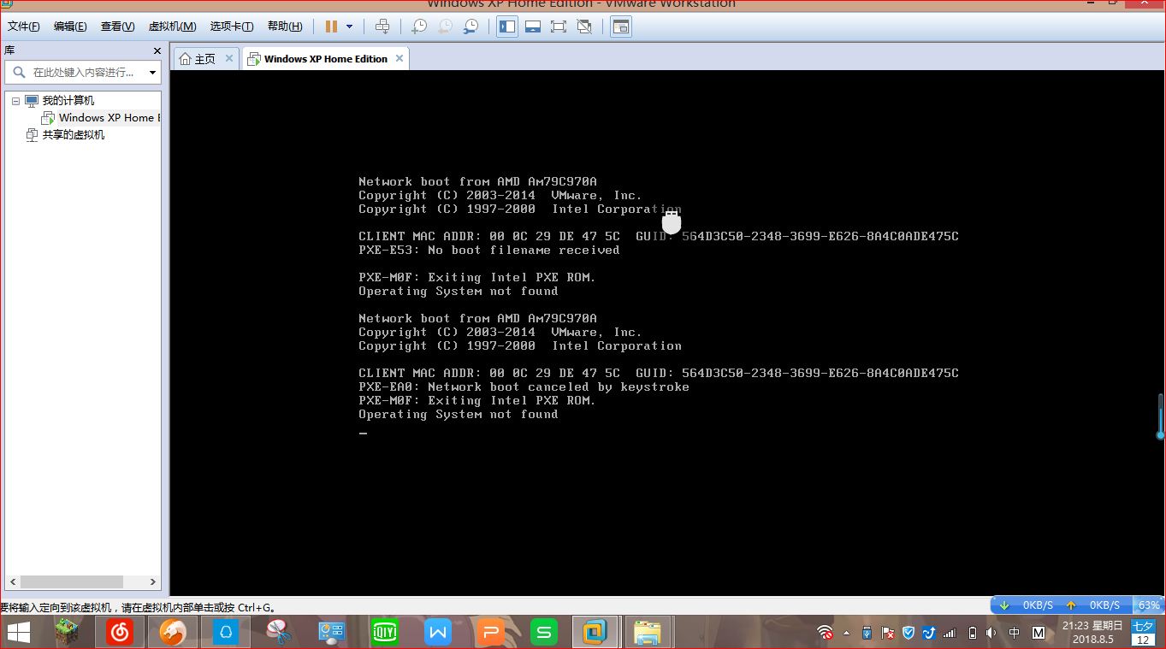Open WPS Spreadsheets from the taskbar
This screenshot has height=649, width=1166.
coord(543,633)
